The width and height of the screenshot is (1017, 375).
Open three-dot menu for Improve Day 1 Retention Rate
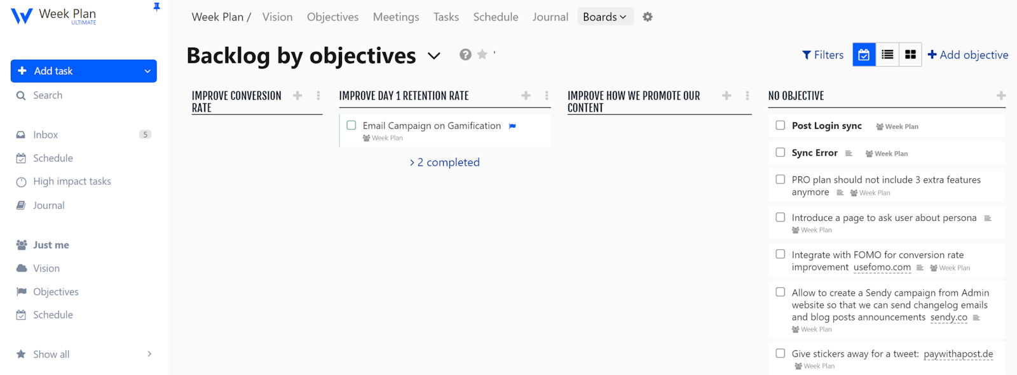click(547, 96)
